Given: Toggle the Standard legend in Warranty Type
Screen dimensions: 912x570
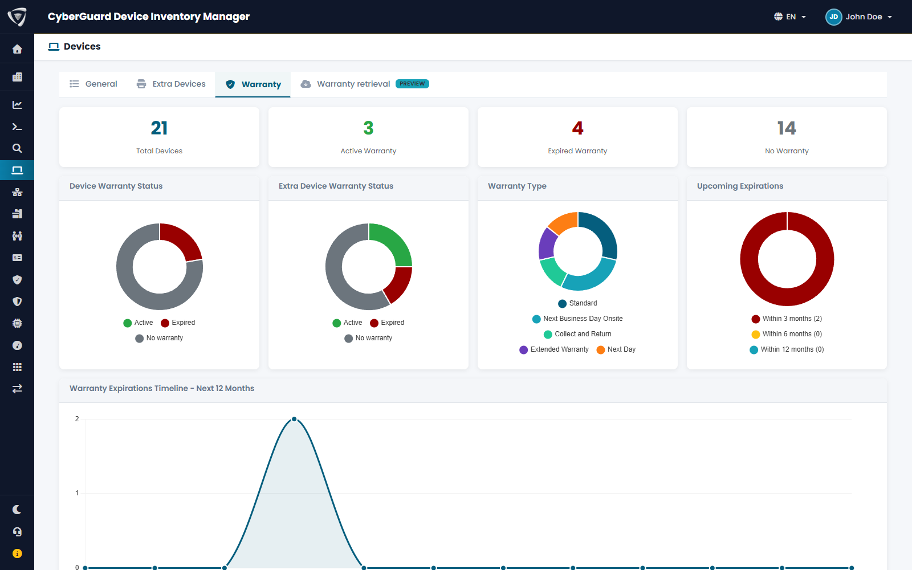Looking at the screenshot, I should [x=577, y=303].
